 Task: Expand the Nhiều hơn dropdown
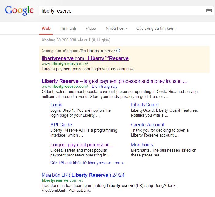[117, 29]
